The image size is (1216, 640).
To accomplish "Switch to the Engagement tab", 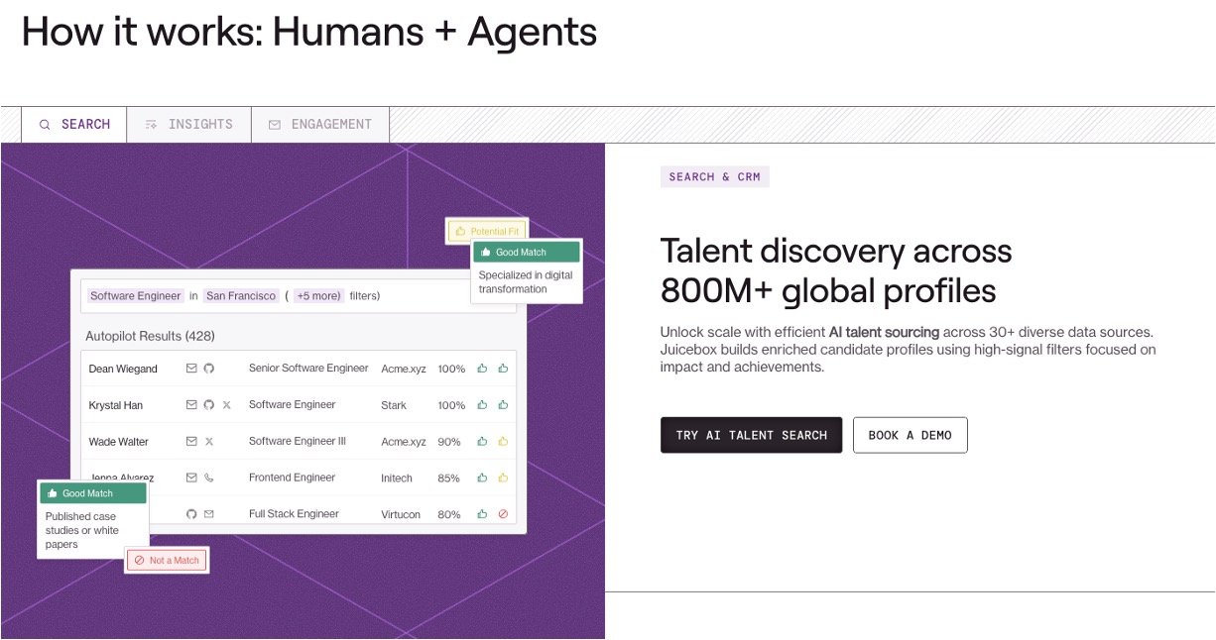I will 319,125.
